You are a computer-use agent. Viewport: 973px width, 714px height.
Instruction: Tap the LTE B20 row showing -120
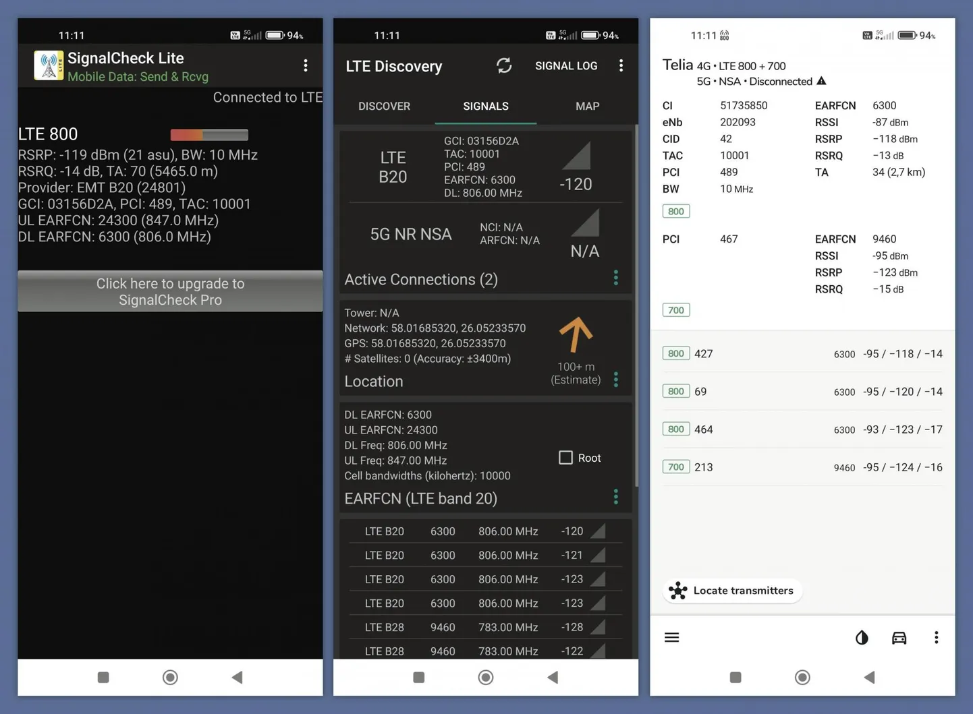coord(485,531)
